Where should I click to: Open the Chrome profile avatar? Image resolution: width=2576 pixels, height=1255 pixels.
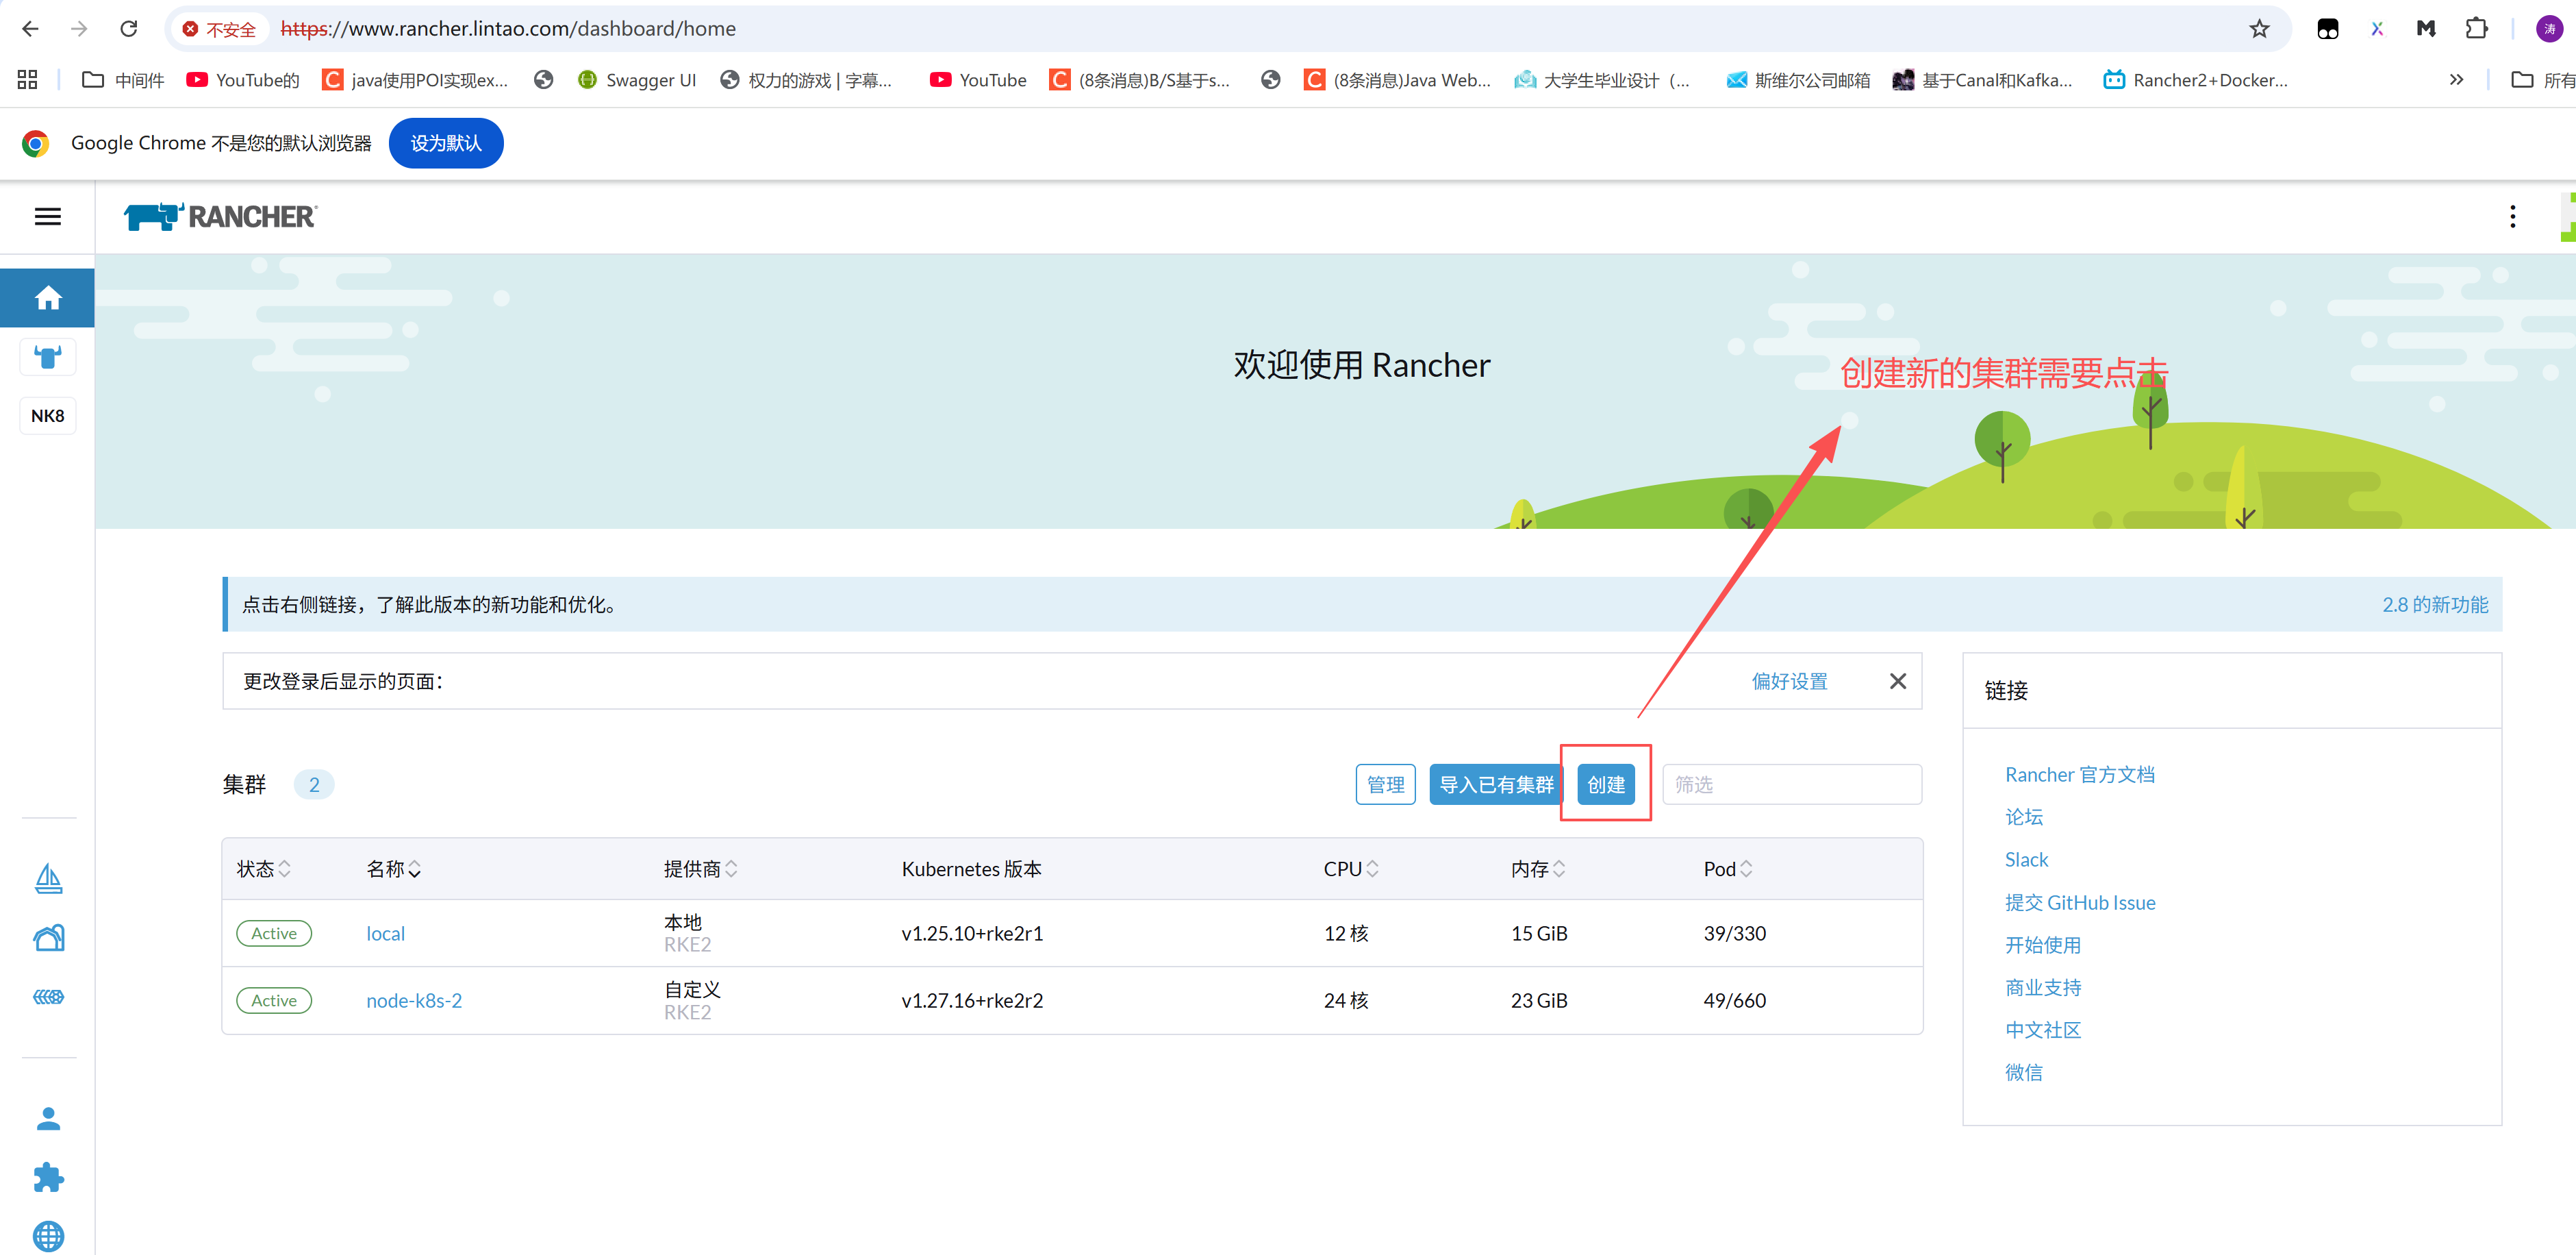[x=2549, y=28]
